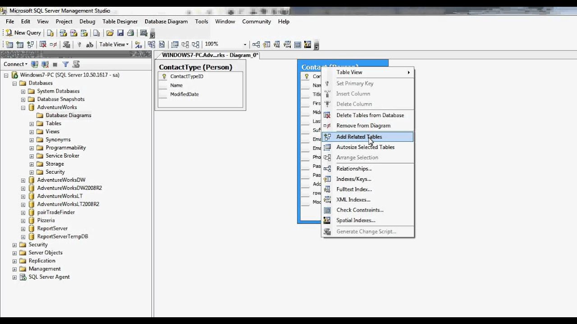The image size is (577, 324).
Task: Choose Remove from Diagram in context menu
Action: (x=368, y=126)
